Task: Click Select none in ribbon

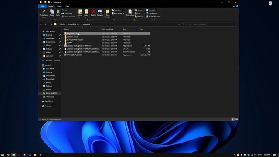Action: [151, 14]
